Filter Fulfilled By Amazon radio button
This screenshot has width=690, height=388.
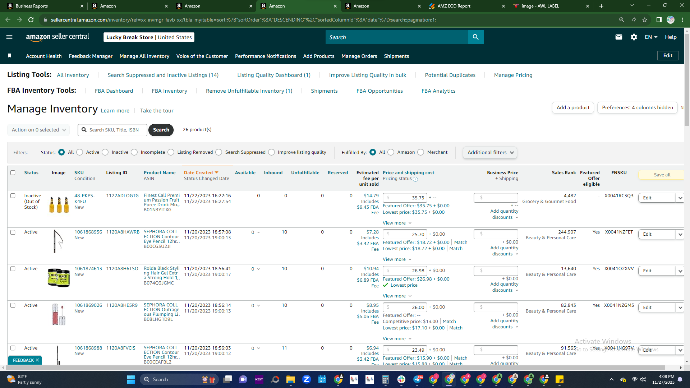point(391,152)
